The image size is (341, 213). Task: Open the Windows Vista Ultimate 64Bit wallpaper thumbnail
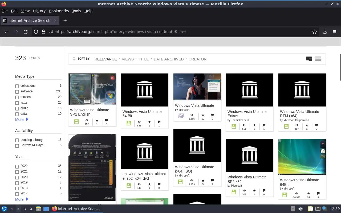click(302, 157)
